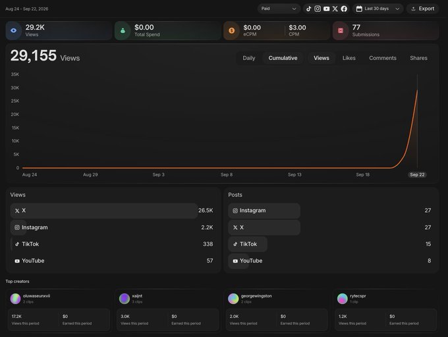Select the Comments metric tab
This screenshot has height=337, width=448.
click(x=383, y=58)
